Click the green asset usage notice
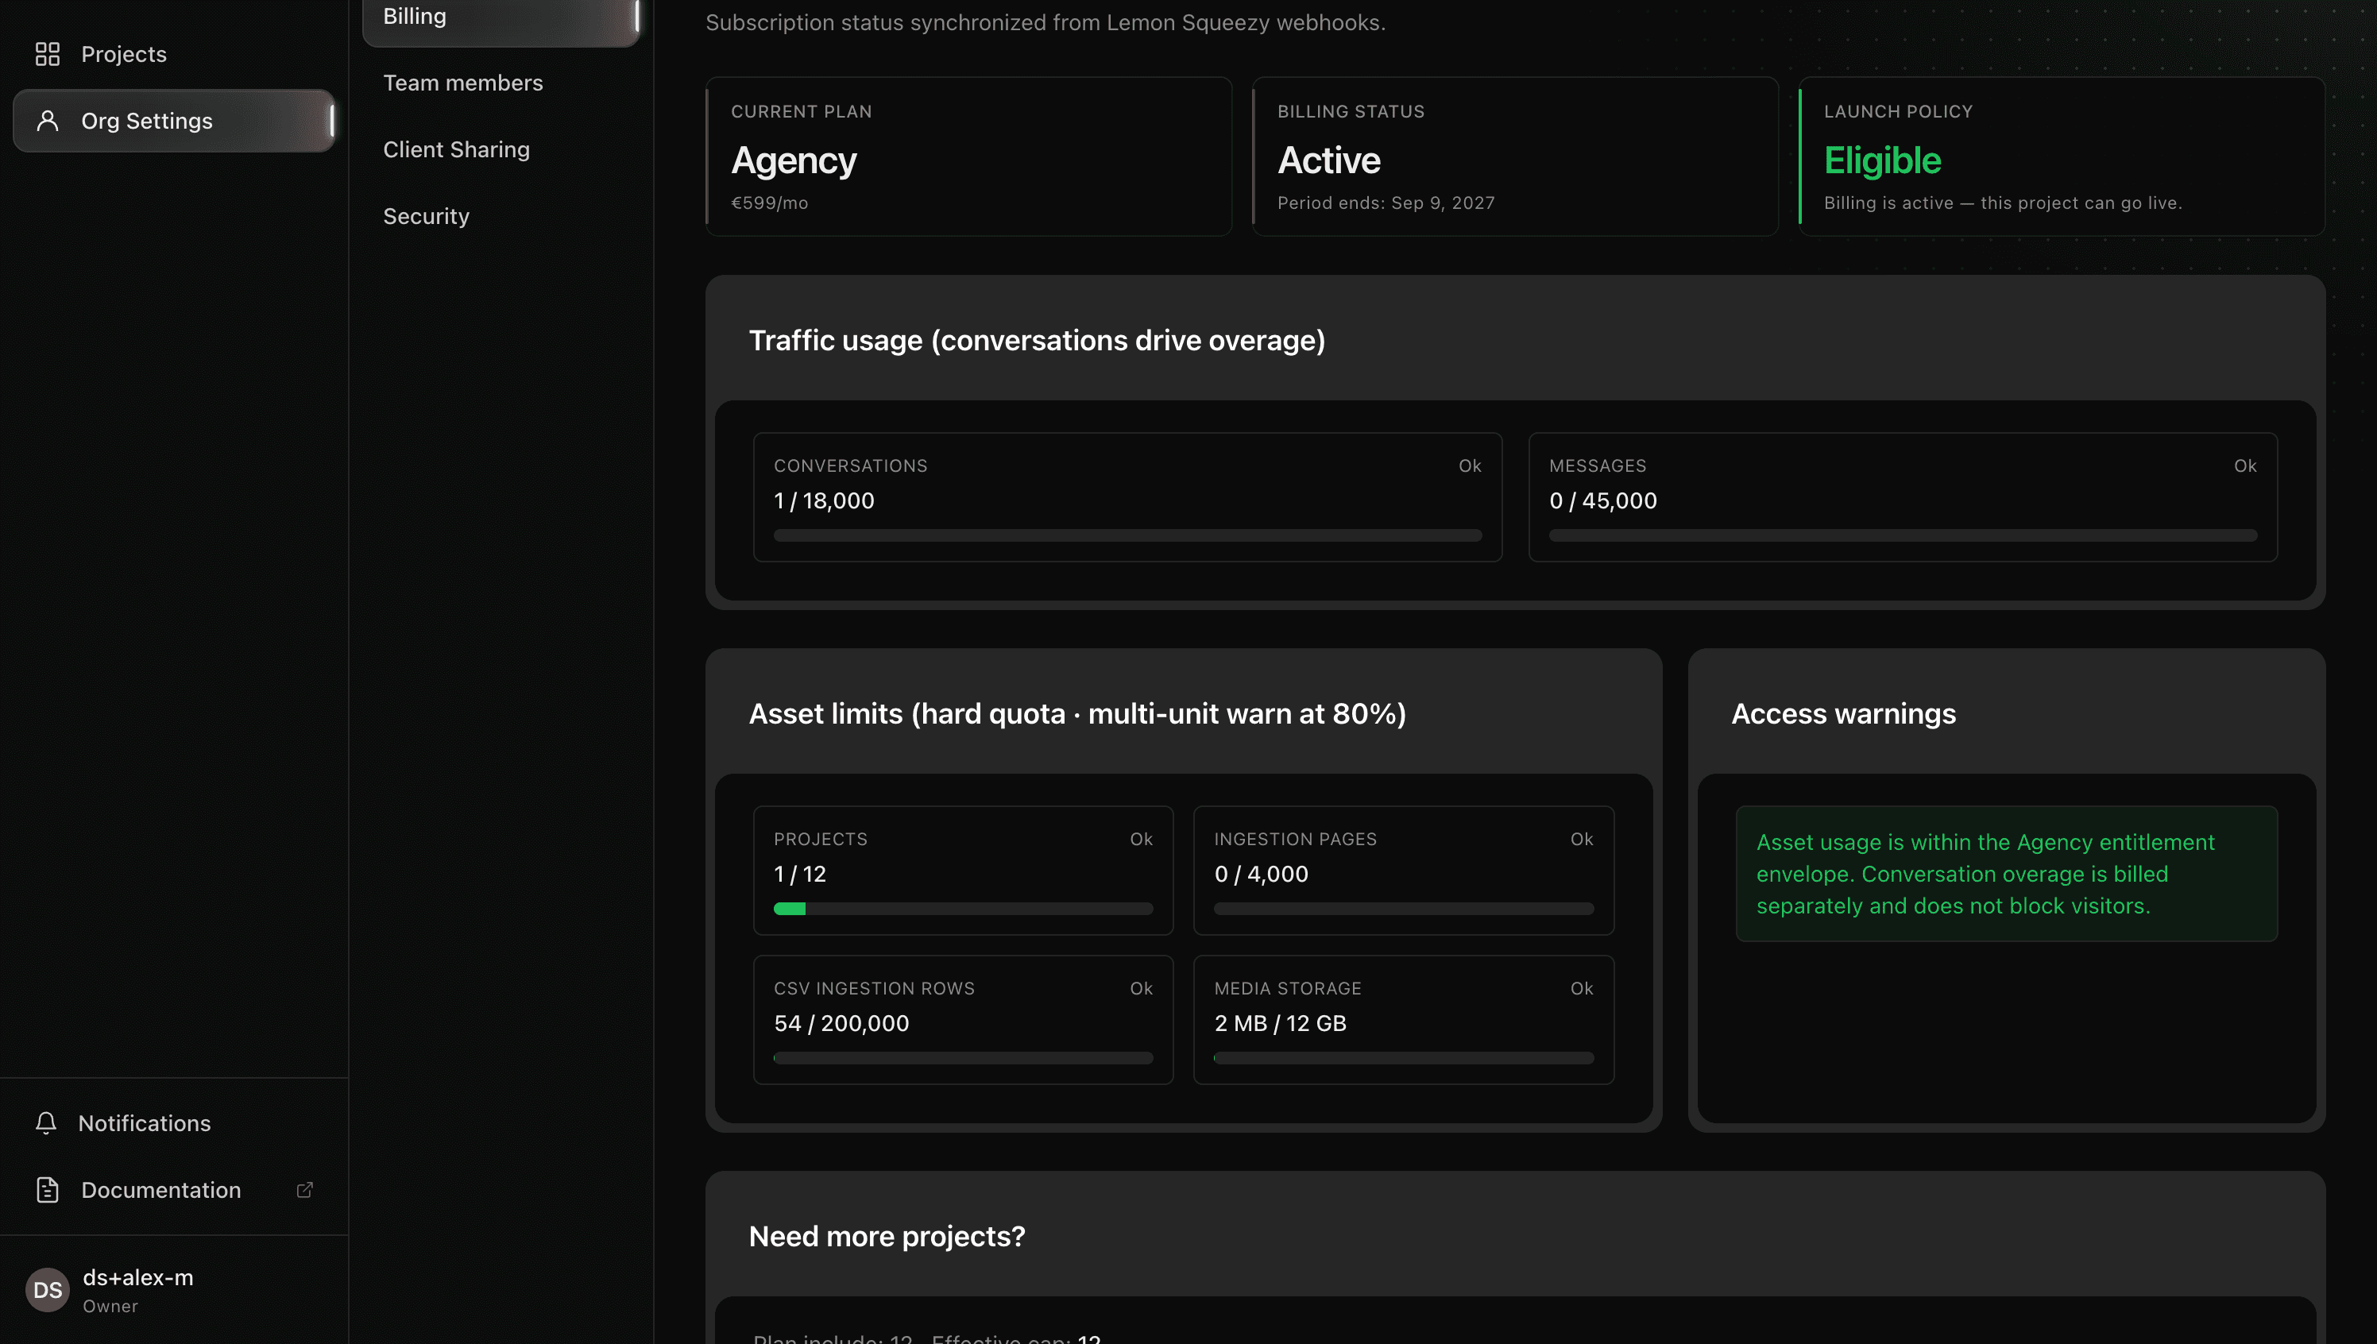Screen dimensions: 2377x1344 (2006, 874)
